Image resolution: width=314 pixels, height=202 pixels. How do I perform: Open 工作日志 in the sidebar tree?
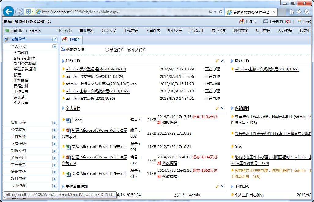pos(21,92)
